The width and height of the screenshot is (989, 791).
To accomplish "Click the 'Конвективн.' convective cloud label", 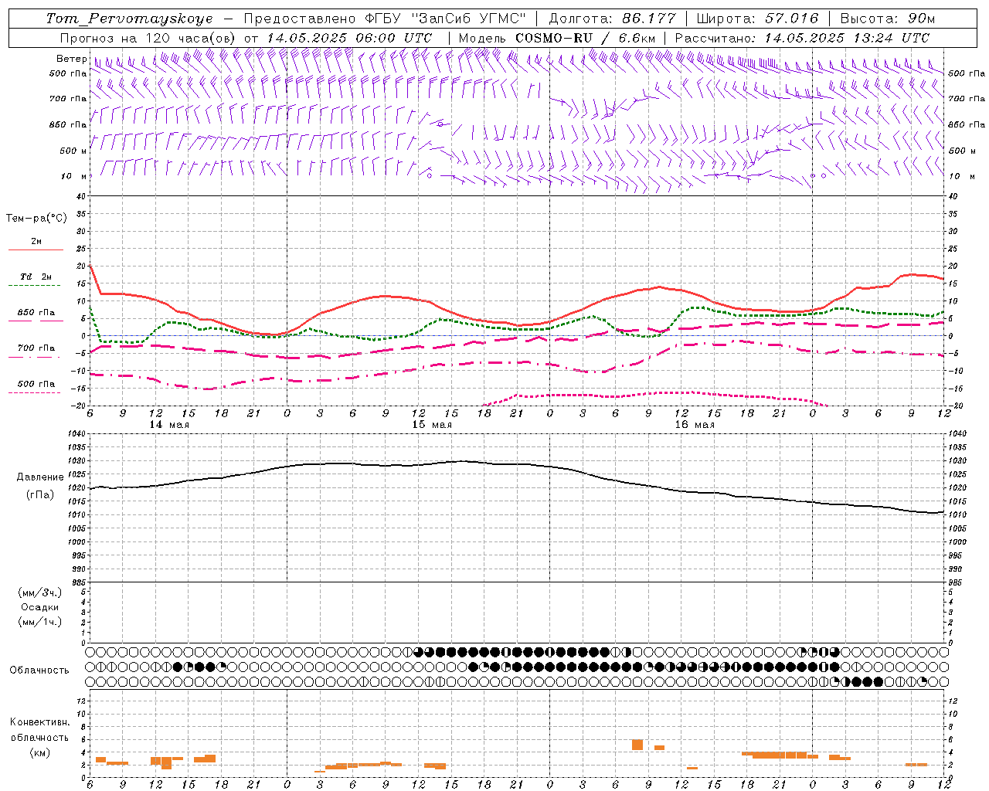I will click(x=39, y=722).
